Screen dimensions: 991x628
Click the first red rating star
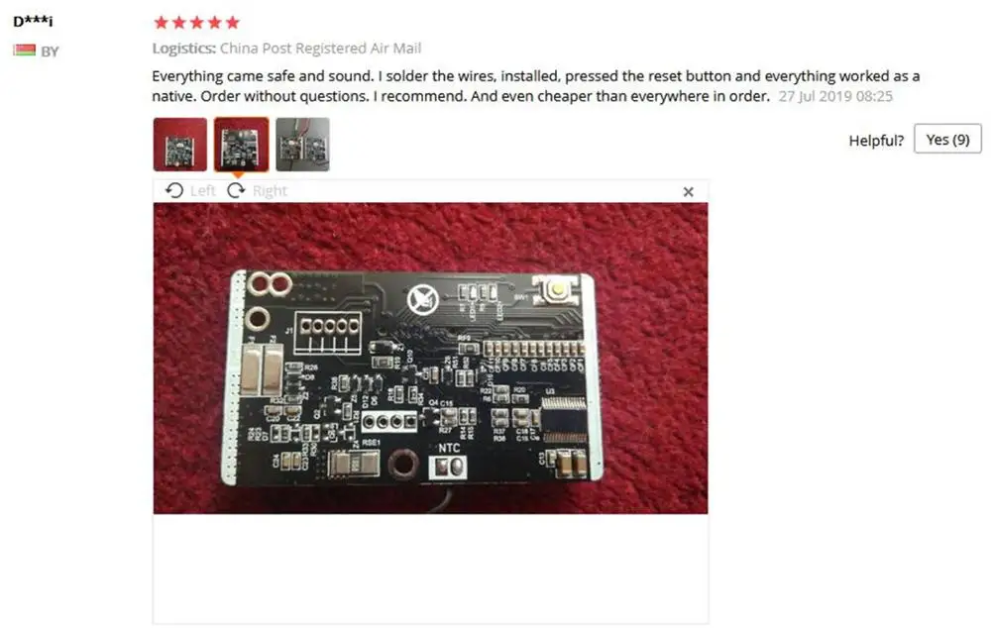162,23
